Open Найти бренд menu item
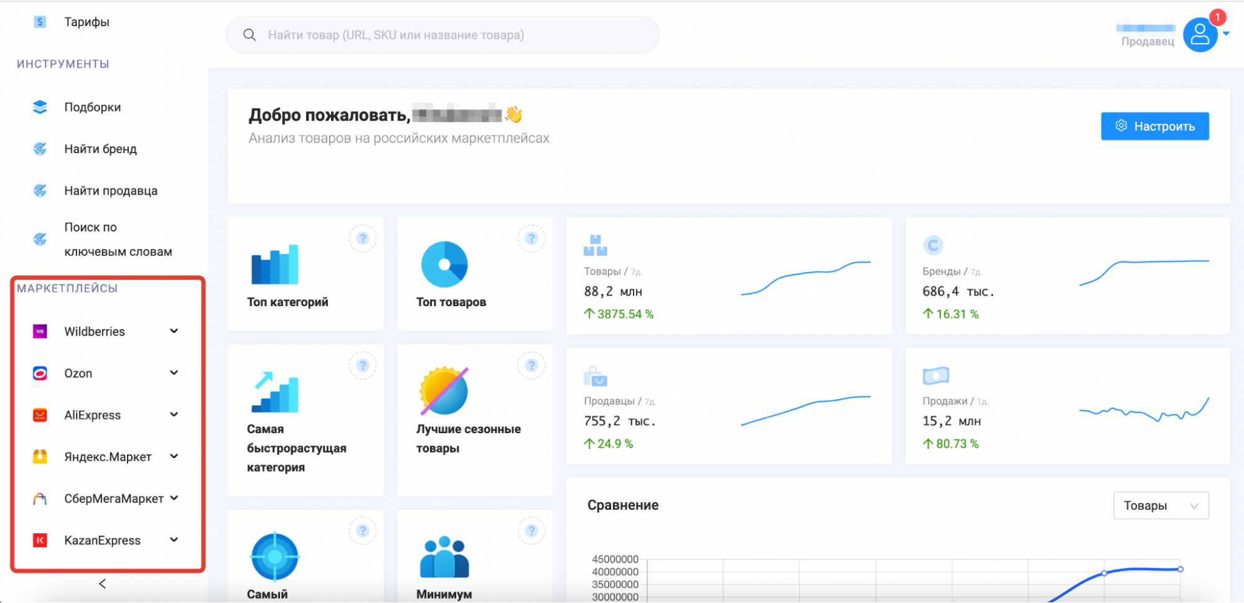This screenshot has width=1244, height=603. pos(100,149)
